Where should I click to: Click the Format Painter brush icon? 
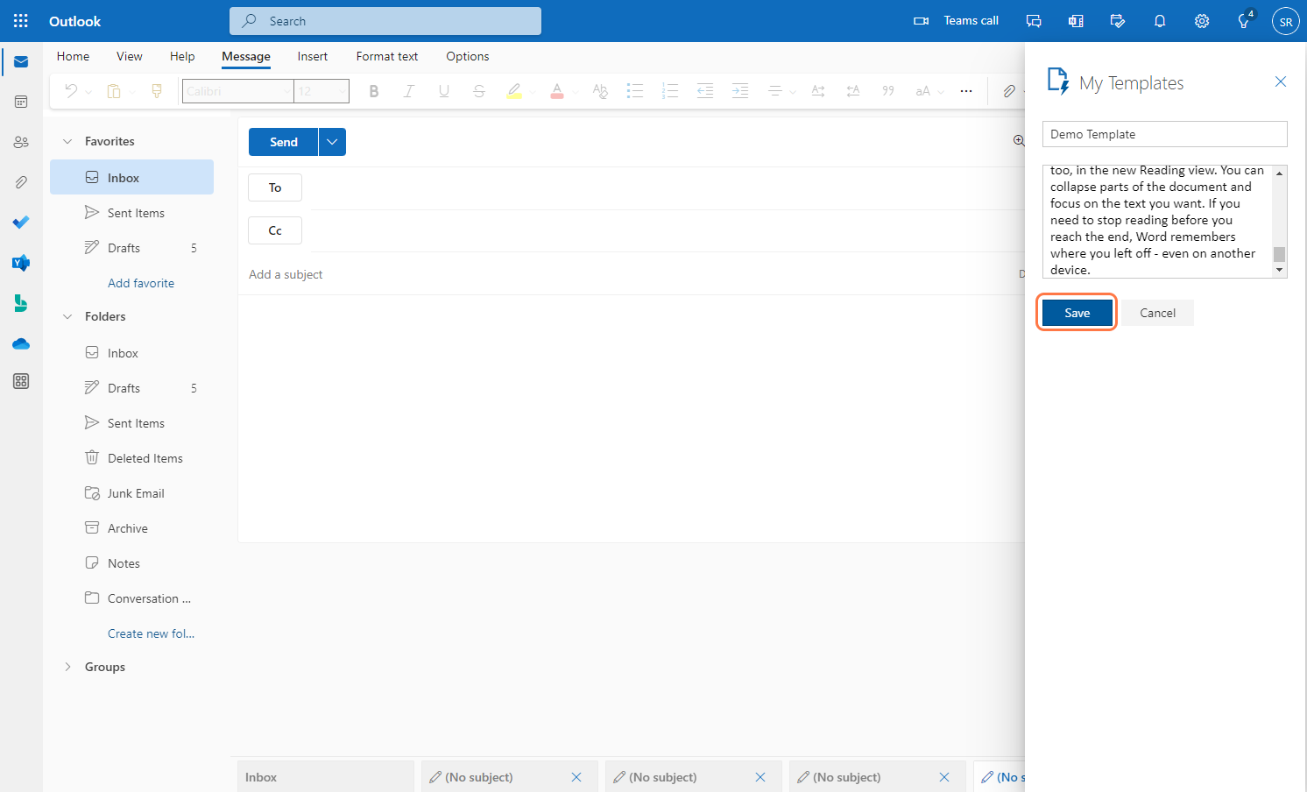pyautogui.click(x=157, y=91)
